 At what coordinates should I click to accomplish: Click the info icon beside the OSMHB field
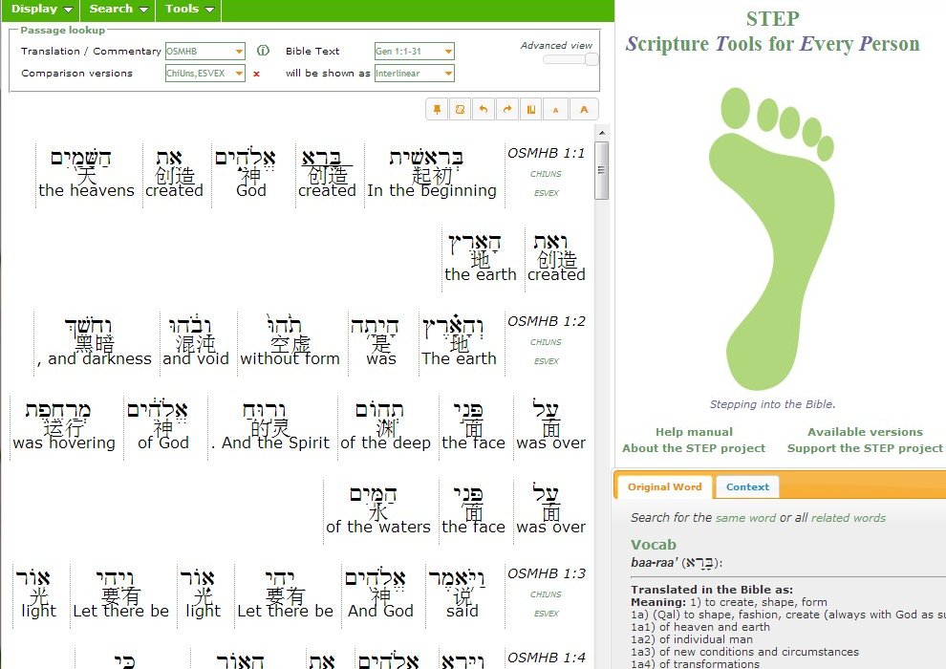pyautogui.click(x=263, y=51)
